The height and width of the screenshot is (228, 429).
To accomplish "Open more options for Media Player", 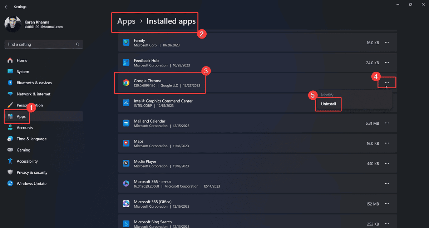I will [387, 163].
